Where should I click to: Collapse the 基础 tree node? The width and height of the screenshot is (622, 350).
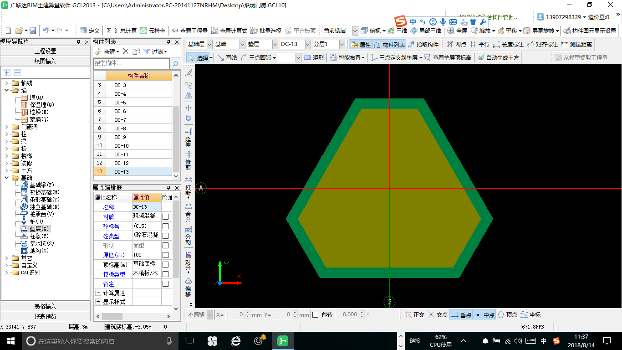[6, 178]
